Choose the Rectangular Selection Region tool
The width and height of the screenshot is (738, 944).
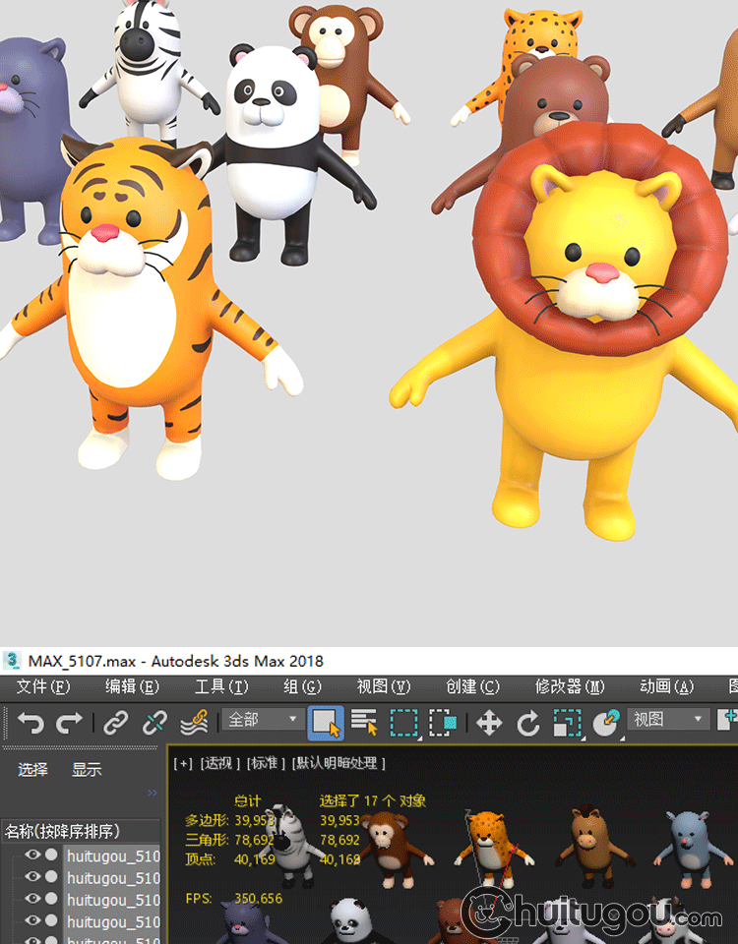[403, 724]
